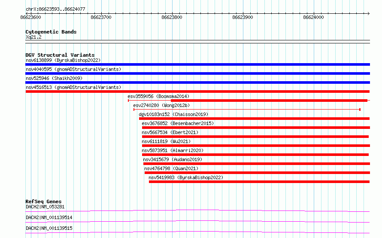
Task: Click ruler tick label 86623800
Action: tap(172, 17)
